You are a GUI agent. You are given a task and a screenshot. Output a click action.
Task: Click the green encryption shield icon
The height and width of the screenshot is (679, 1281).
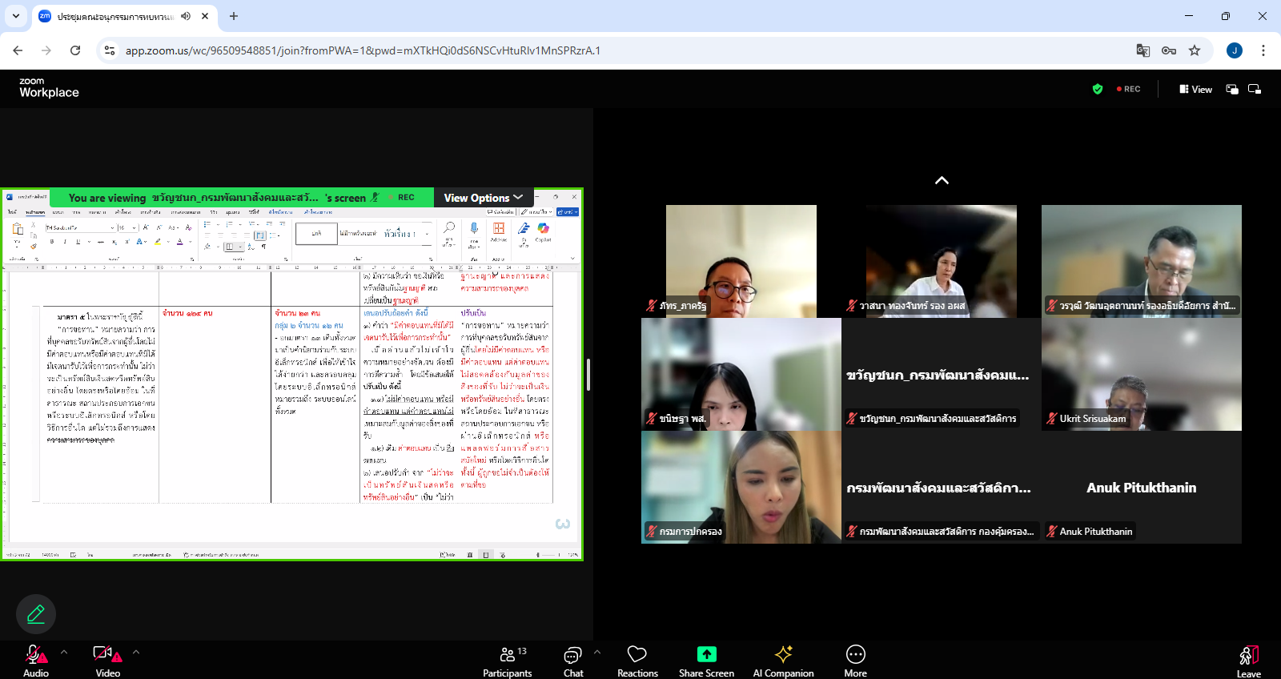[1098, 89]
